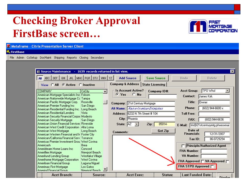
Task: Check Principle/Authorized Agent checkbox
Action: click(183, 146)
